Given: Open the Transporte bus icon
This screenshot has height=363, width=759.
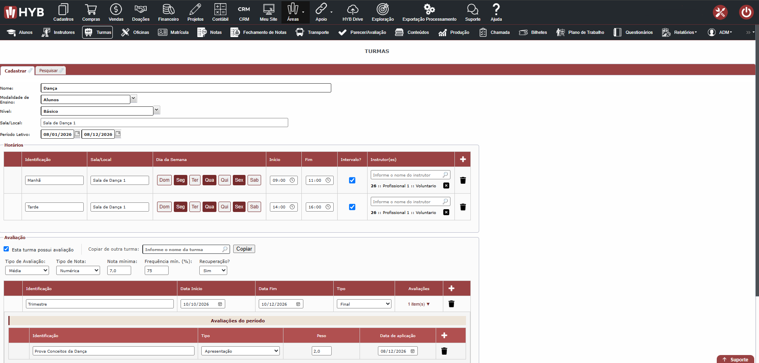Looking at the screenshot, I should [300, 32].
